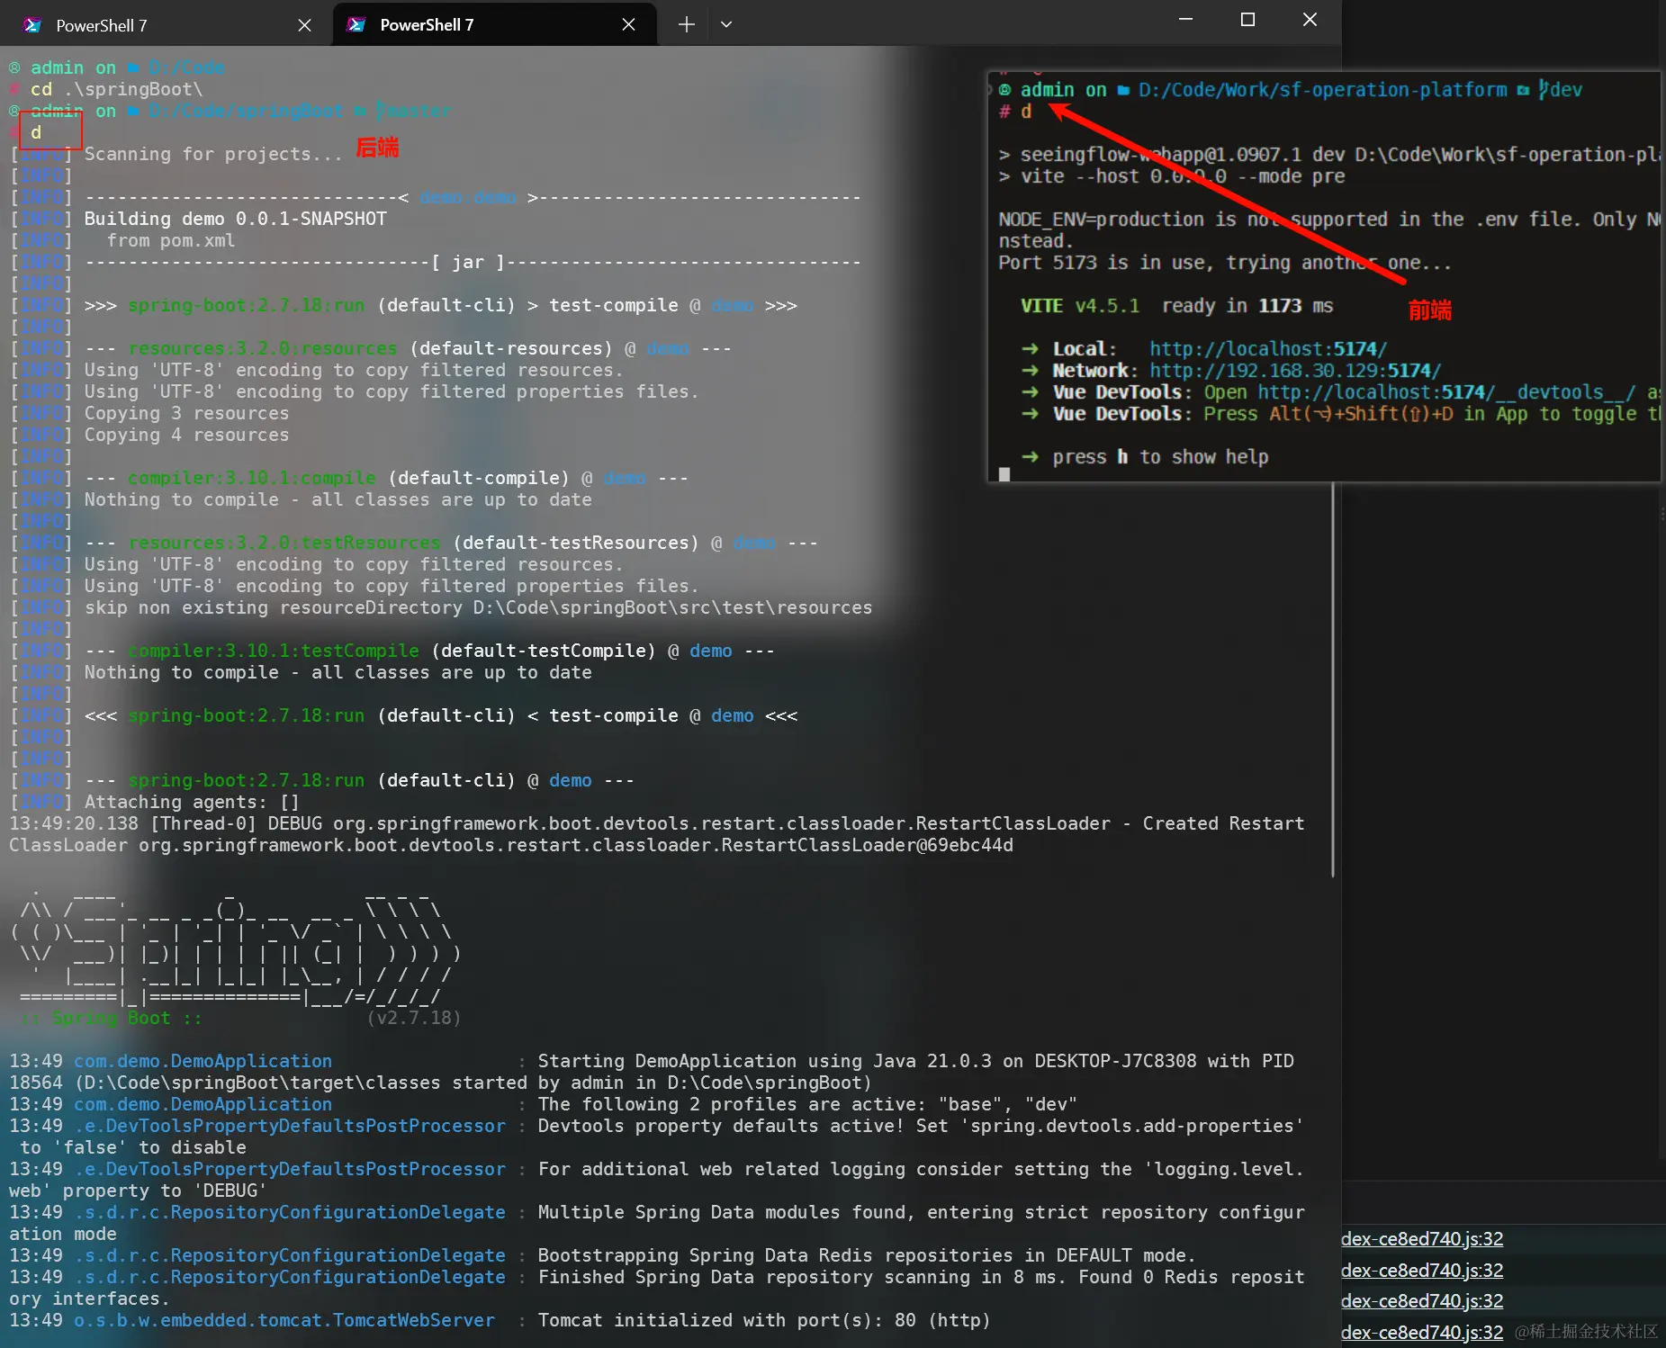This screenshot has width=1666, height=1348.
Task: Click the bottommost dex-ce8ed740.js:32 source link
Action: click(x=1422, y=1333)
